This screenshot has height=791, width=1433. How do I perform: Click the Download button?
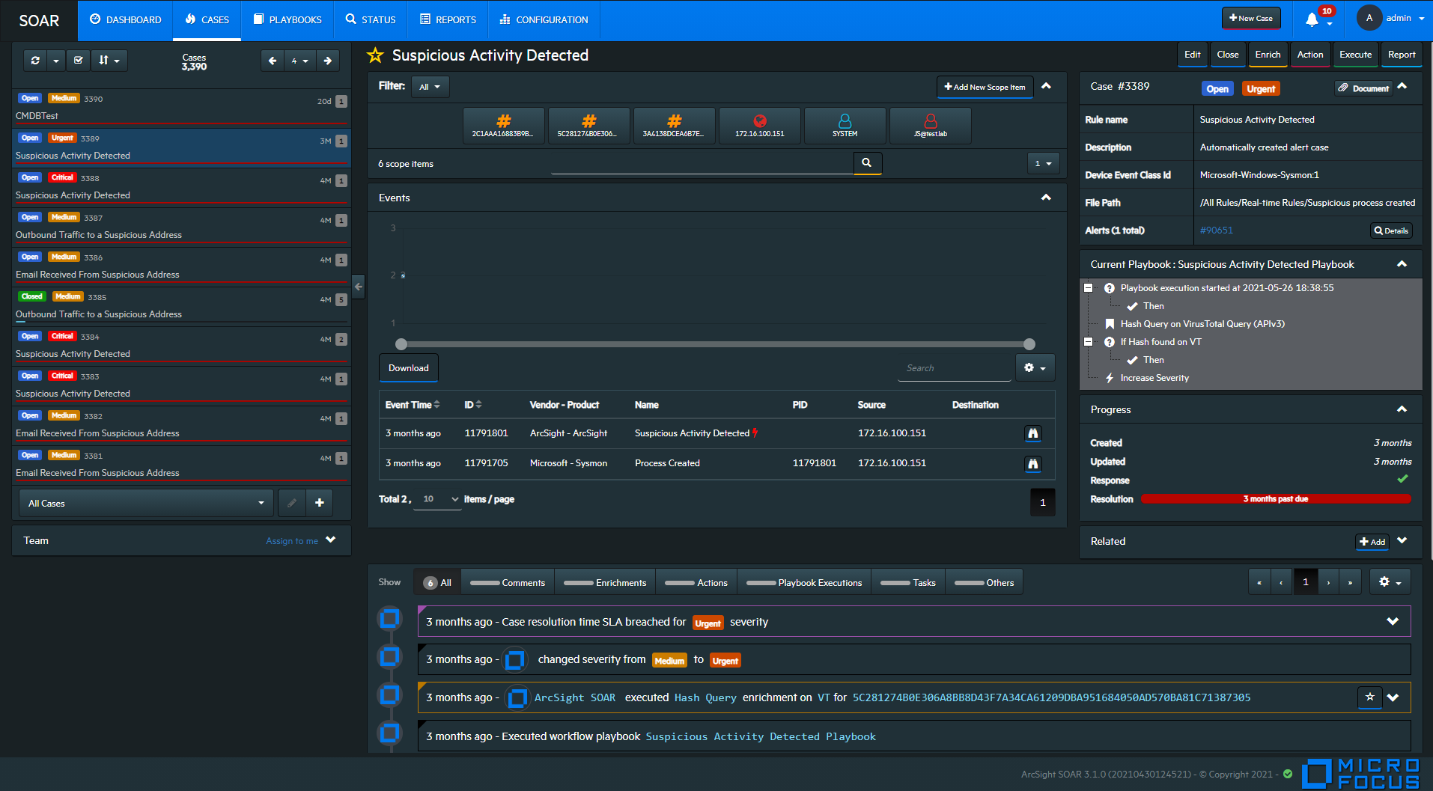pyautogui.click(x=409, y=368)
